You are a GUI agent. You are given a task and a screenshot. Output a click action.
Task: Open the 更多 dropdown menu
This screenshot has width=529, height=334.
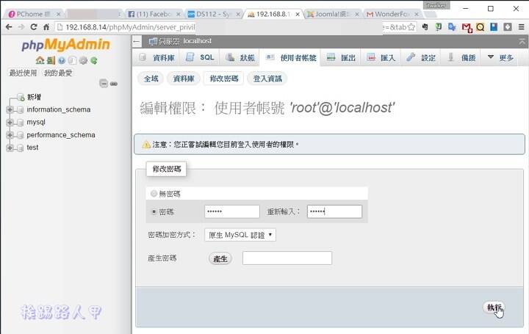(x=500, y=58)
